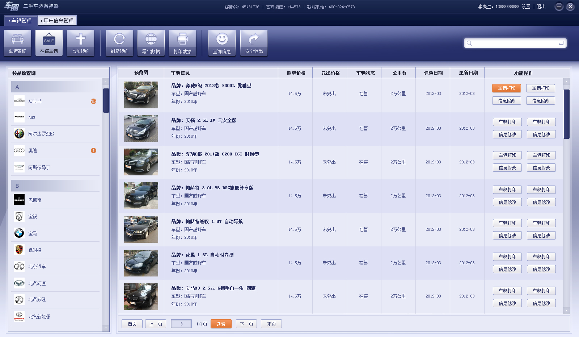Go to 末页
This screenshot has width=579, height=337.
tap(271, 324)
